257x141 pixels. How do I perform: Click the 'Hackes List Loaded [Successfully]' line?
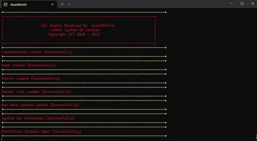pos(36,92)
